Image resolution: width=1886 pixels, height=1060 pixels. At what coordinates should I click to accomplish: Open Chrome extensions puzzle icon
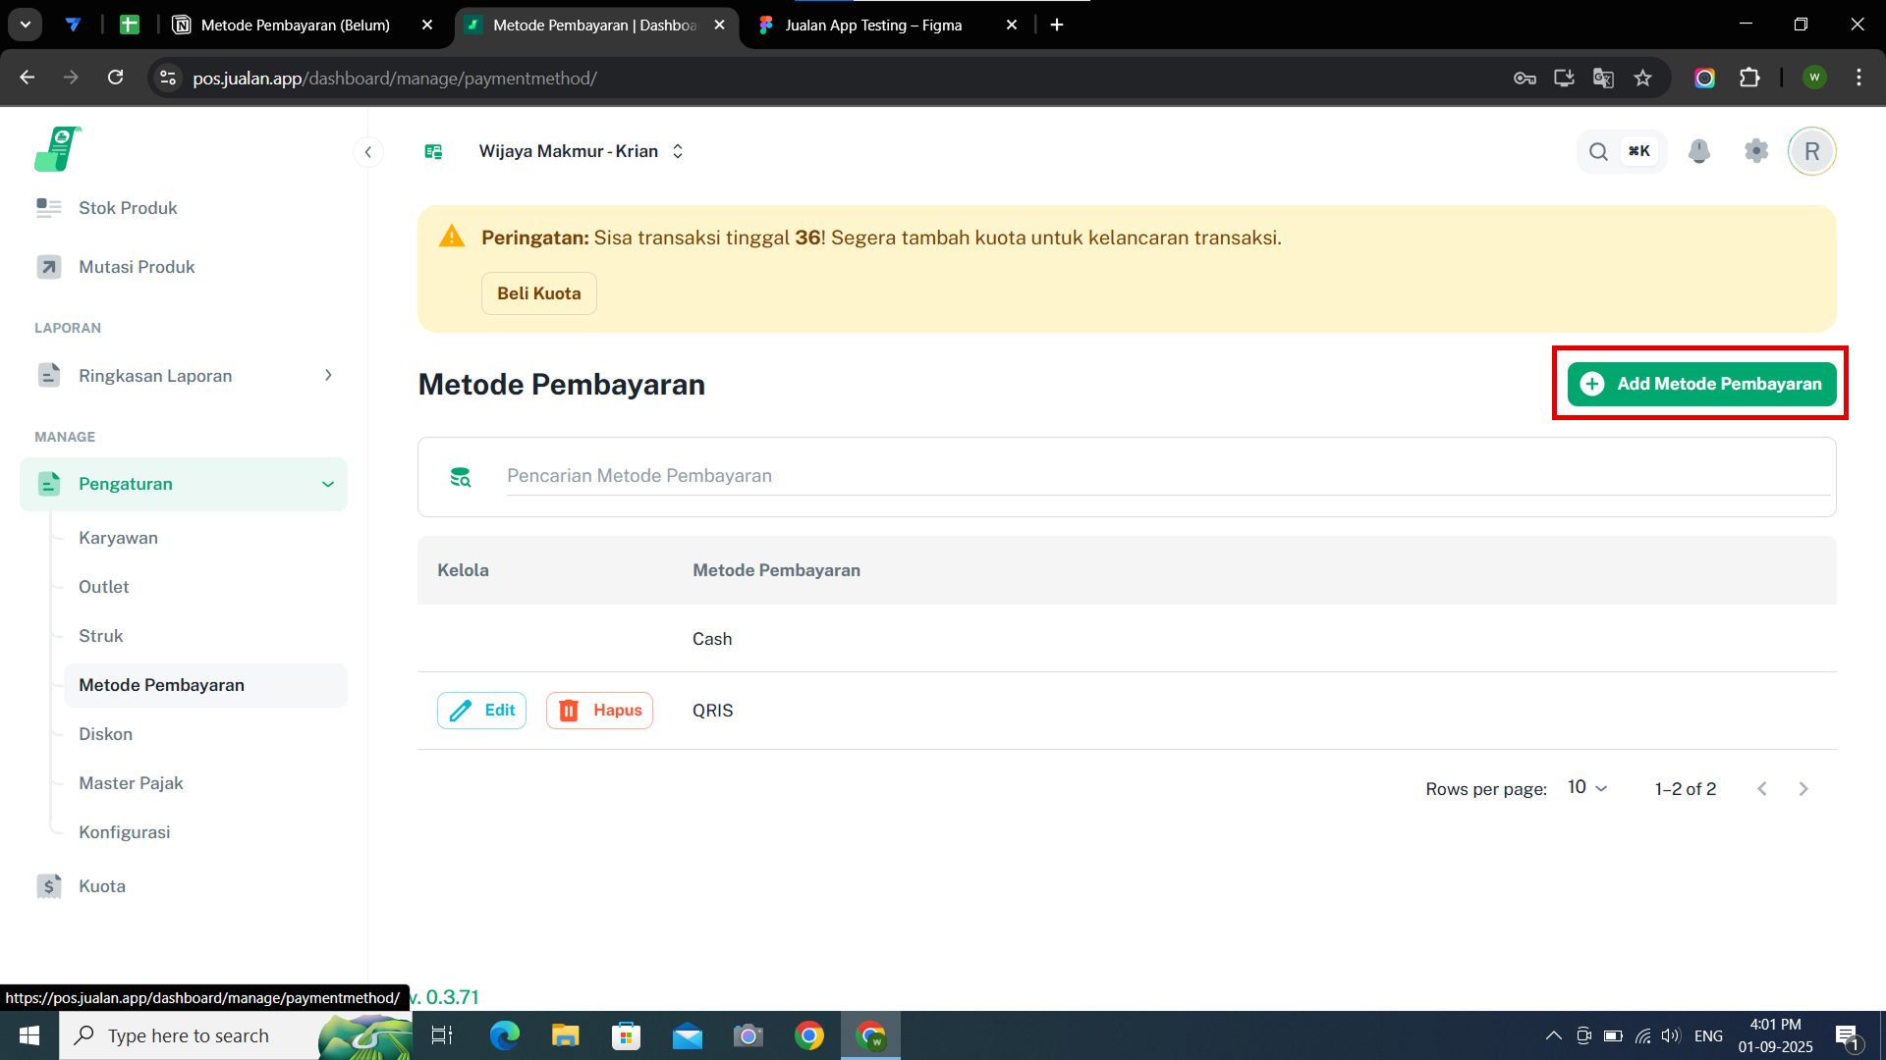click(x=1749, y=79)
